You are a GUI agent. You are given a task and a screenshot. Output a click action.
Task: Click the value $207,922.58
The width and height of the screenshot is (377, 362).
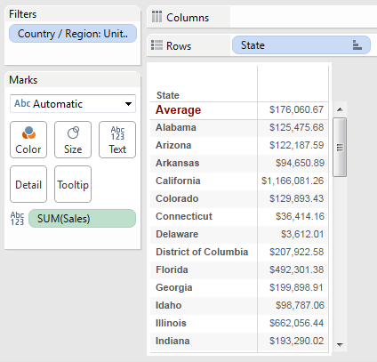click(x=296, y=252)
